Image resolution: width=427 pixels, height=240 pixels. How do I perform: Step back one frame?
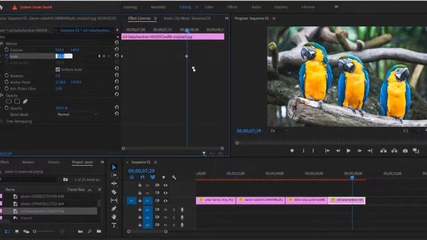(338, 151)
